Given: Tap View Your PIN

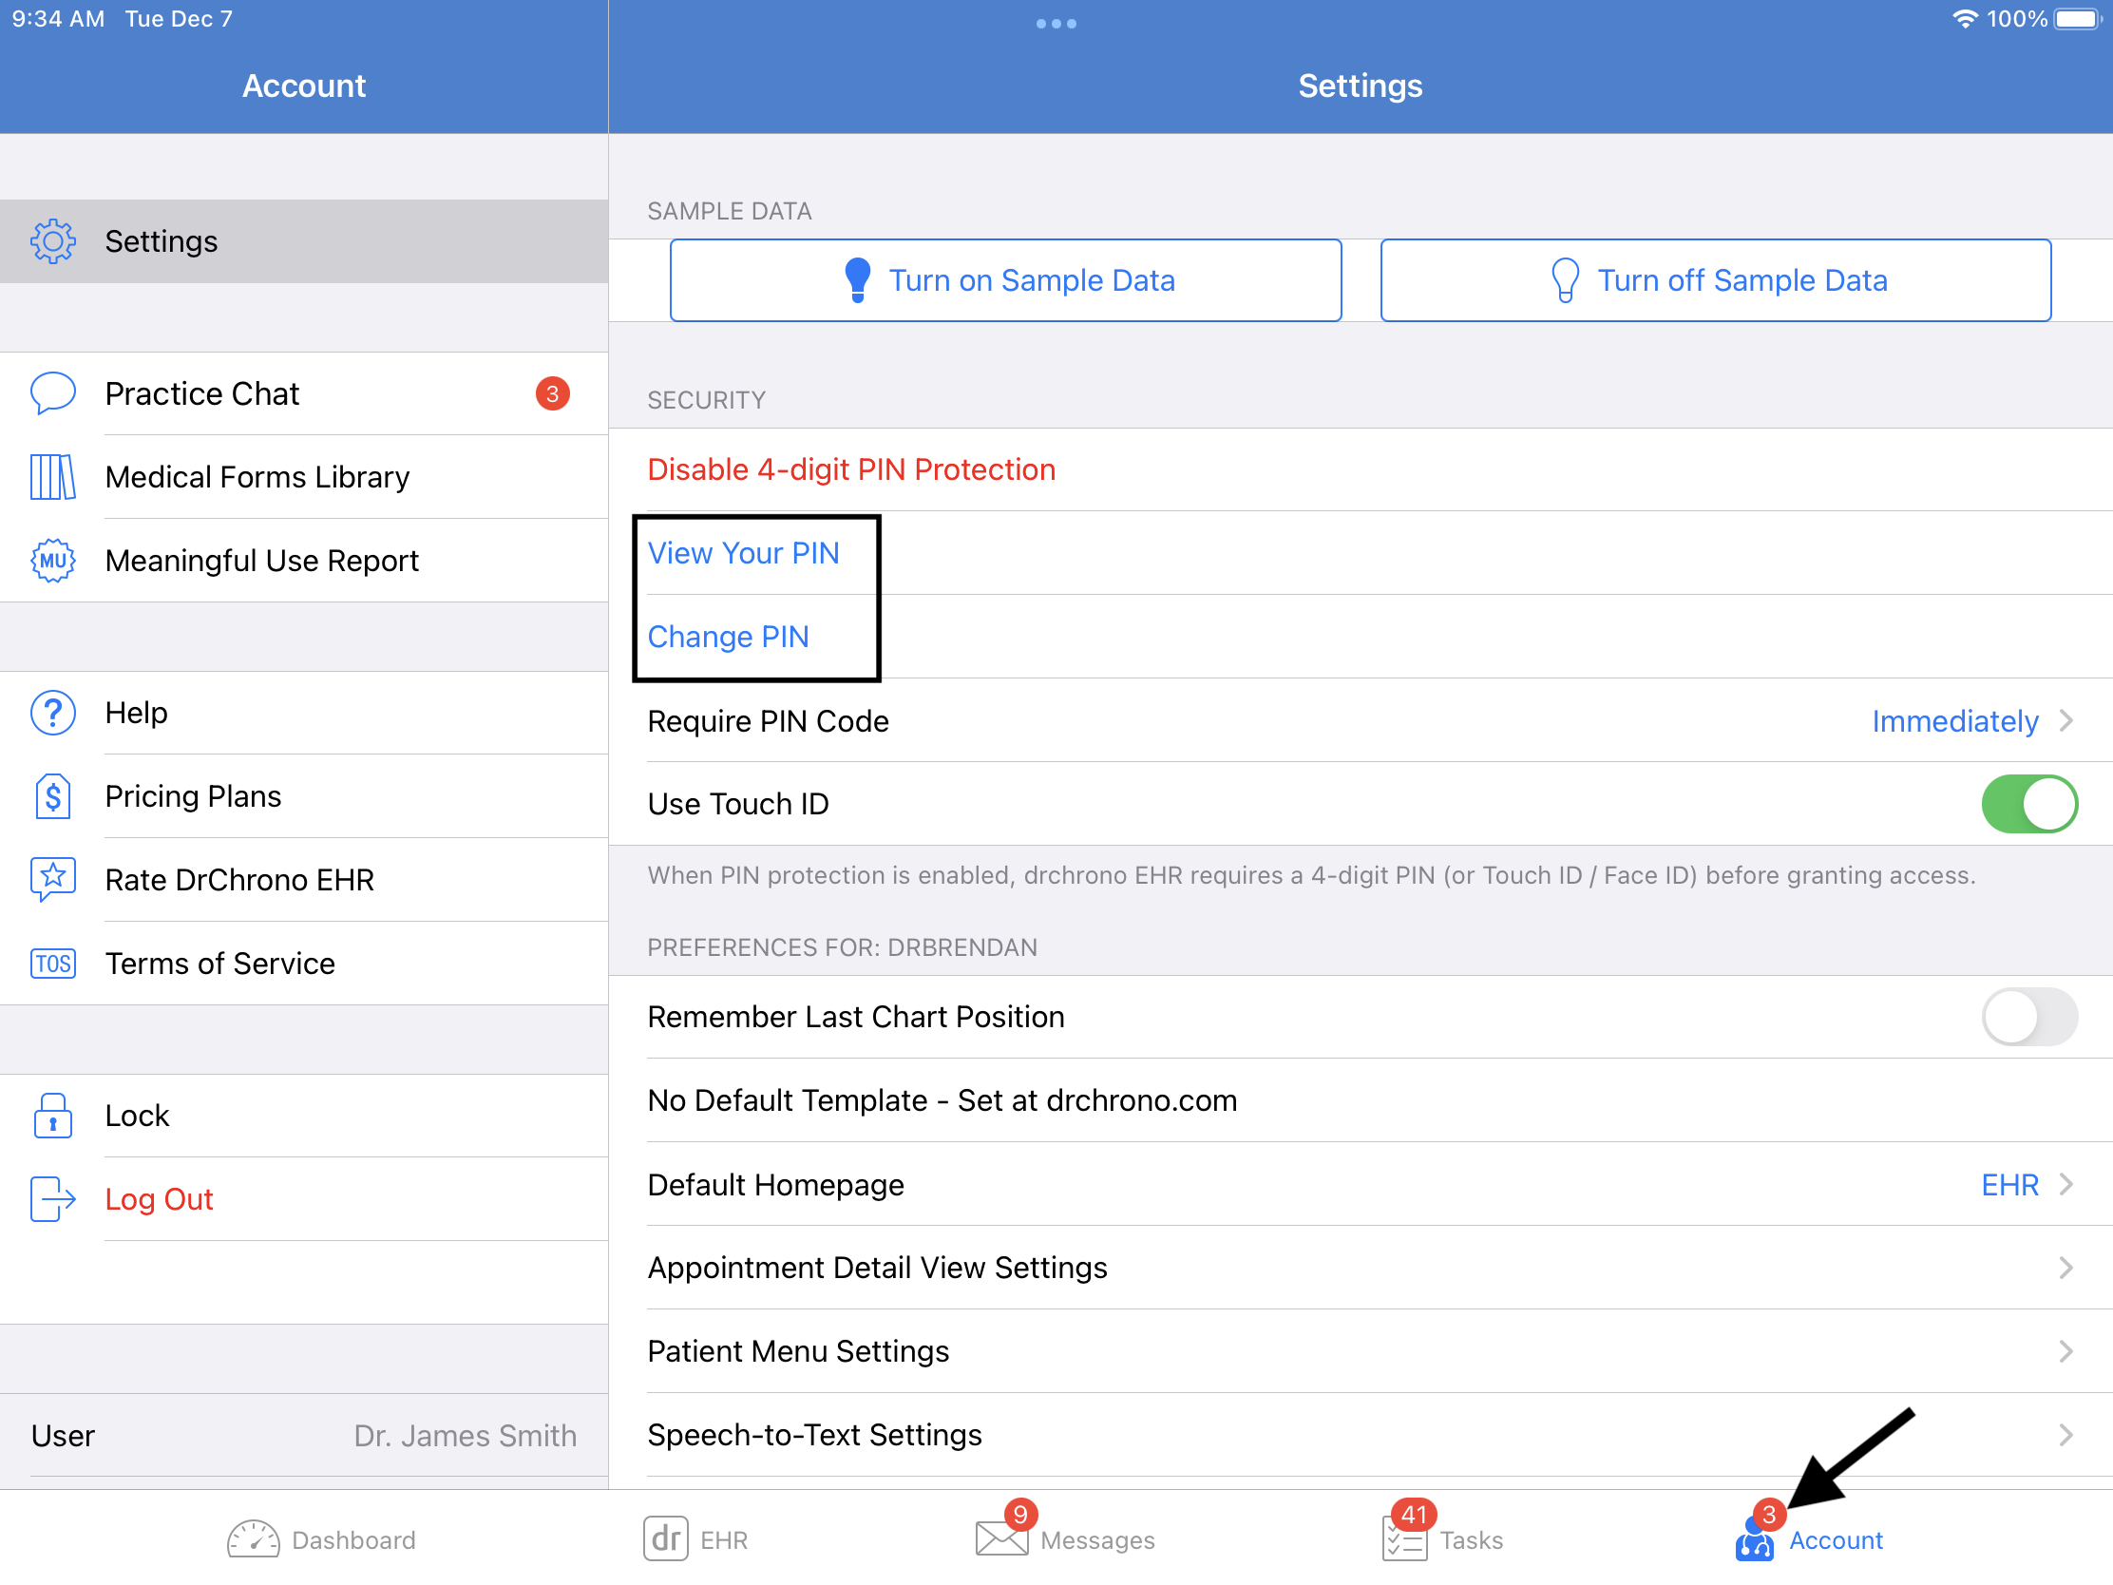Looking at the screenshot, I should click(743, 553).
